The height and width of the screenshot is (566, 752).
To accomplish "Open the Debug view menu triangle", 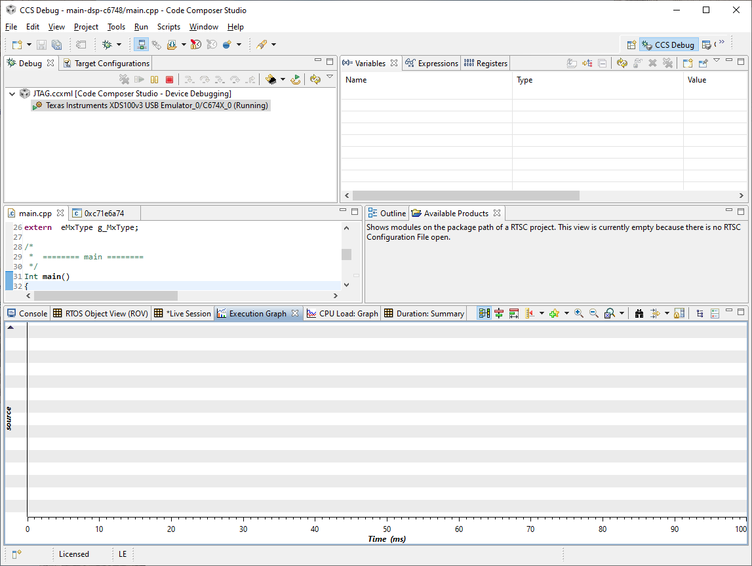I will 330,77.
